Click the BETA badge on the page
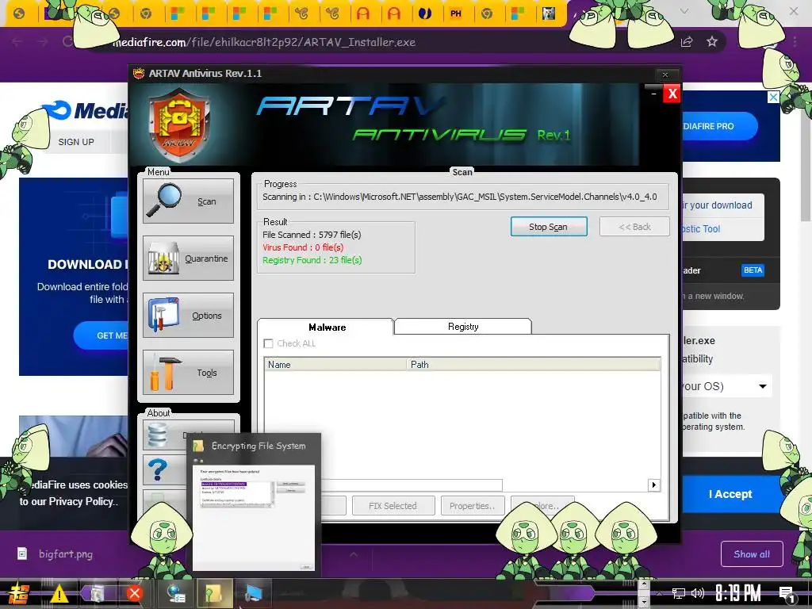 pyautogui.click(x=753, y=270)
